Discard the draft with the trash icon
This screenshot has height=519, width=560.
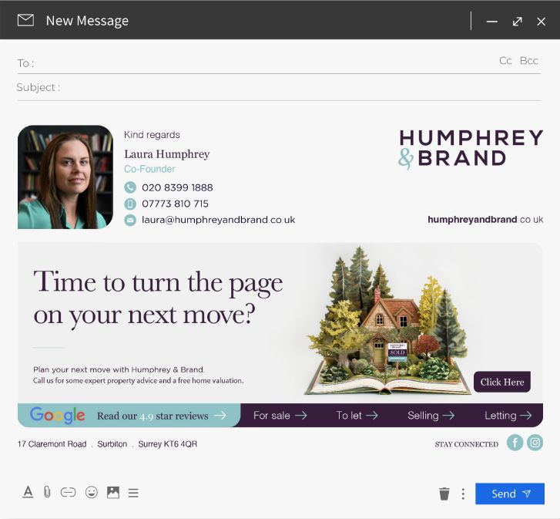tap(444, 494)
